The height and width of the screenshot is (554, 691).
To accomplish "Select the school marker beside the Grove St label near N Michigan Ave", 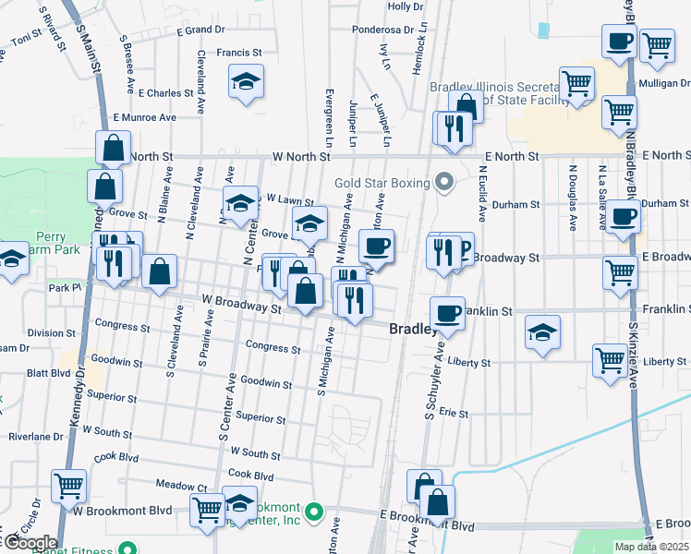I will coord(309,224).
